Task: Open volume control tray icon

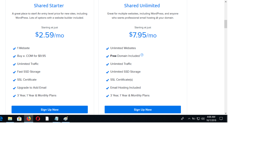Action: [x=203, y=119]
